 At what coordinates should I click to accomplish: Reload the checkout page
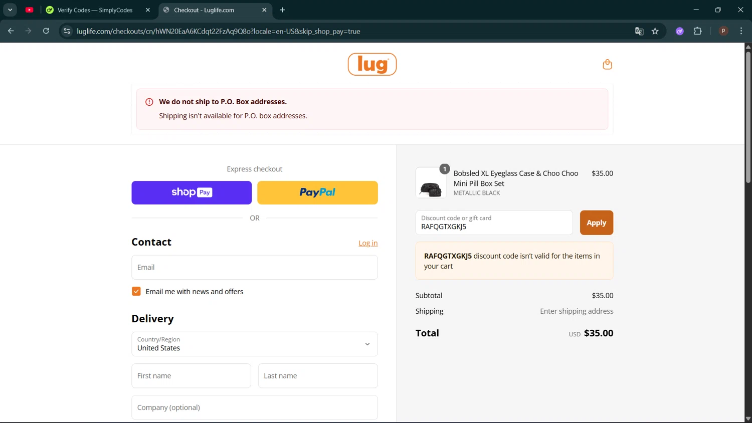(x=46, y=31)
